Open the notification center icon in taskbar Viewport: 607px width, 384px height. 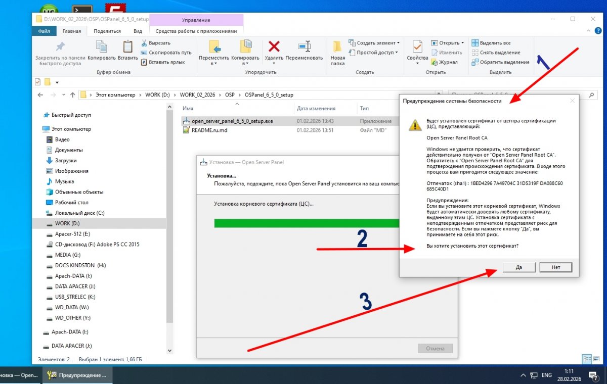[x=592, y=375]
